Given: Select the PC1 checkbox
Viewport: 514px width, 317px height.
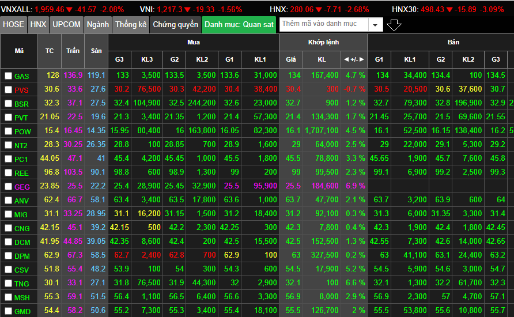Looking at the screenshot, I should coord(8,159).
